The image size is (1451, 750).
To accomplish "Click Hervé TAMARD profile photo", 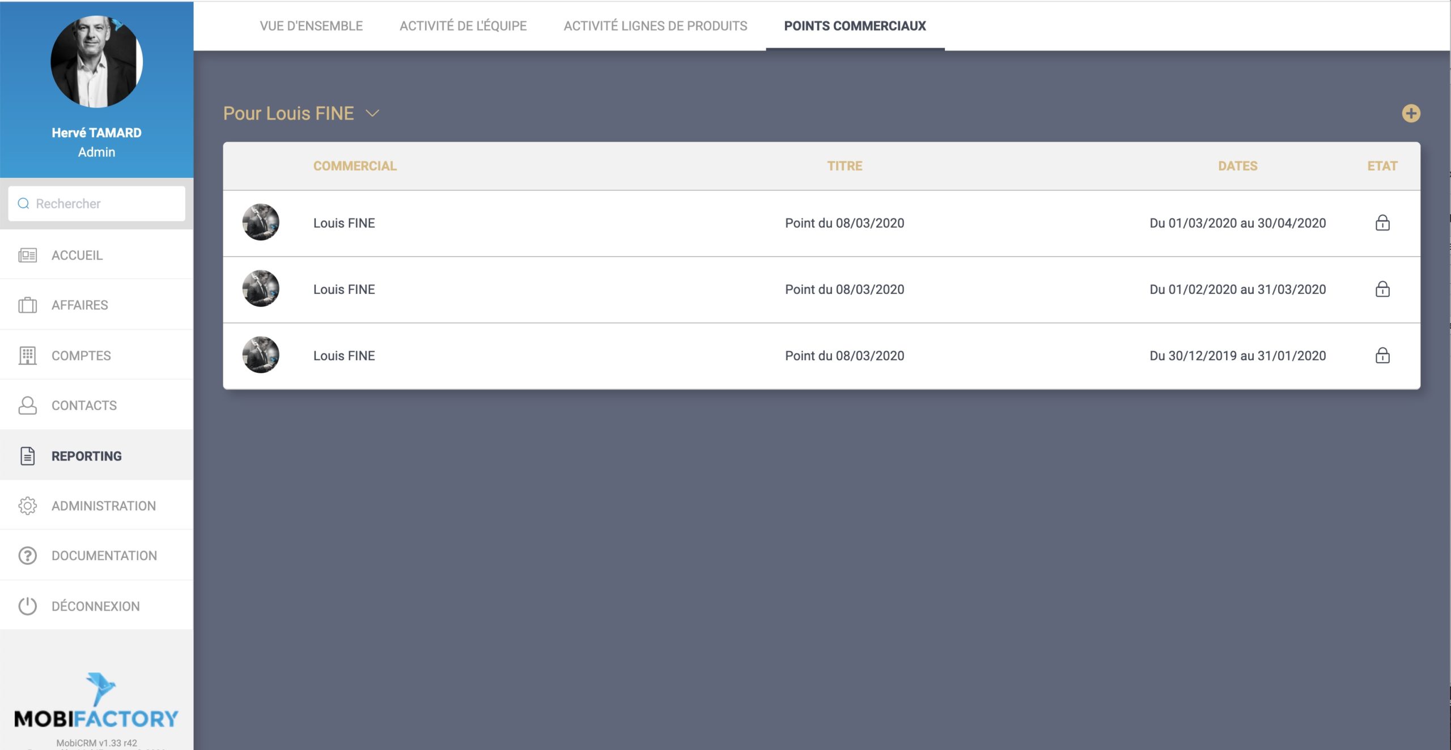I will coord(96,62).
